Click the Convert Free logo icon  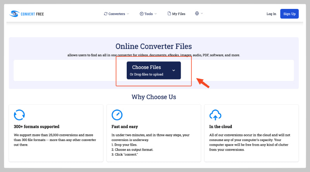pos(14,14)
